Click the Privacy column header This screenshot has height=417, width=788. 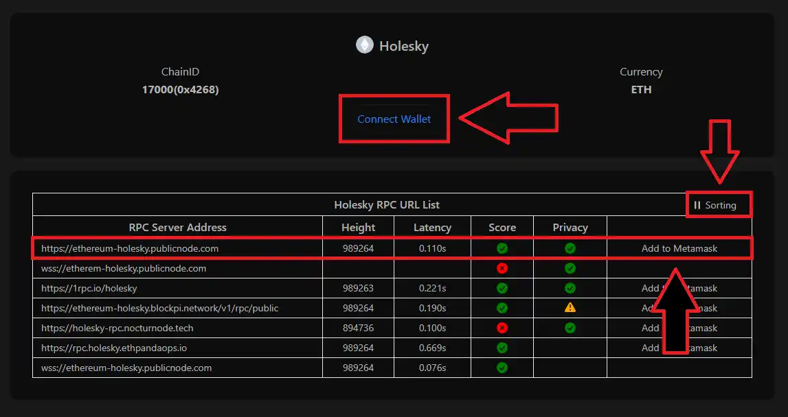click(x=570, y=227)
